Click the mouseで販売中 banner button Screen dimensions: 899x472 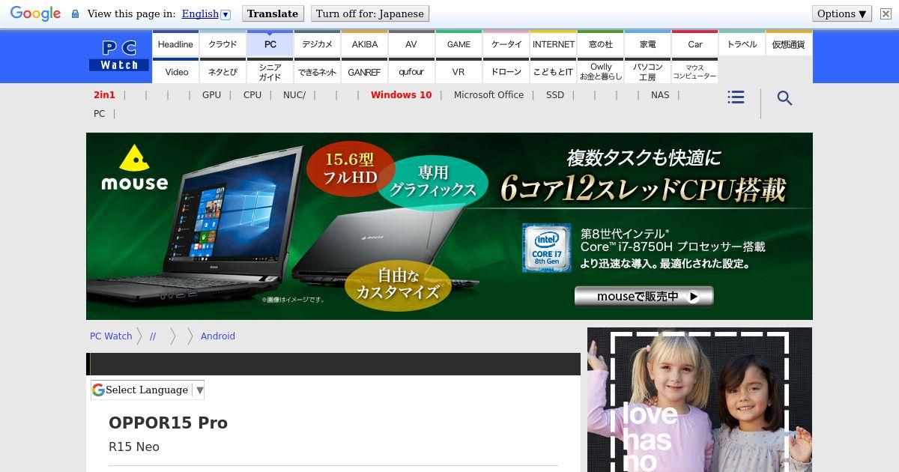(x=644, y=297)
